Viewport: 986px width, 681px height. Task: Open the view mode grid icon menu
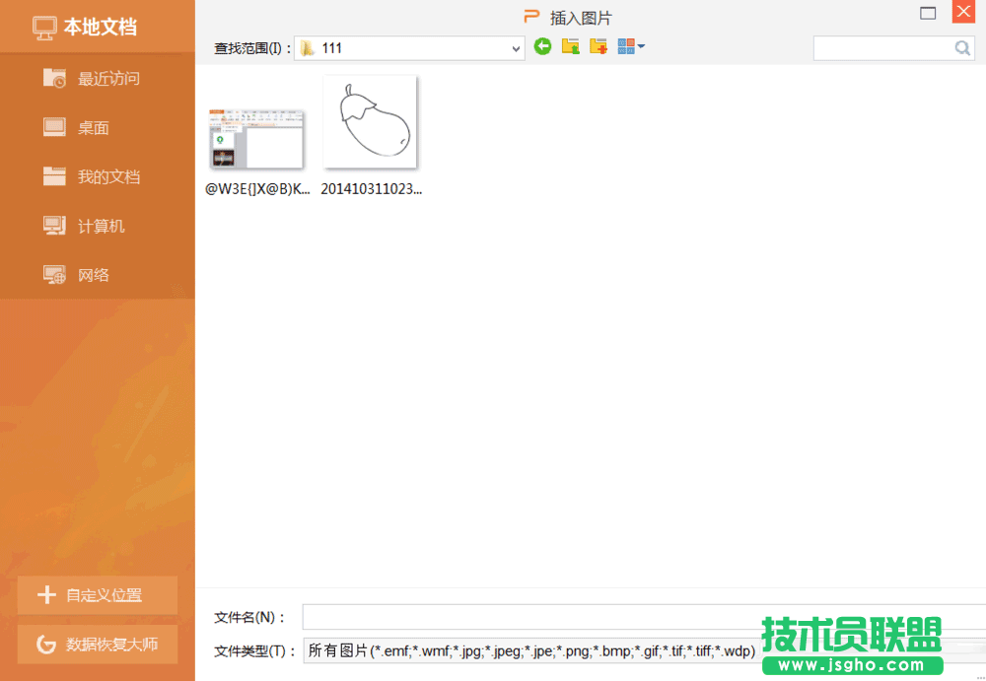(x=631, y=46)
